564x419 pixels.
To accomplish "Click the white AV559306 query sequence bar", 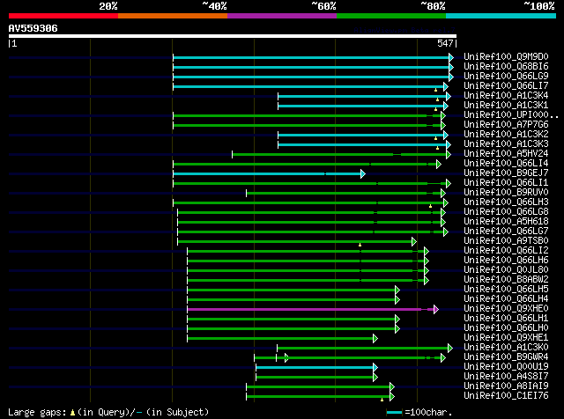I will pos(233,36).
